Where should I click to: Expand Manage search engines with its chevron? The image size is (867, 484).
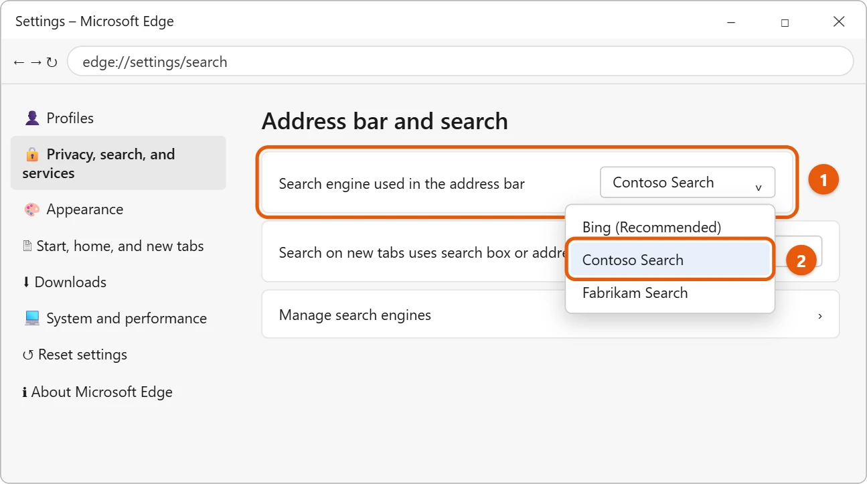coord(820,315)
